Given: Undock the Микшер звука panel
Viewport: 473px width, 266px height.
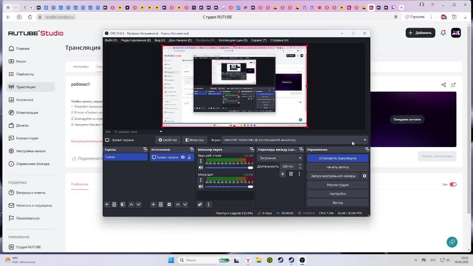Looking at the screenshot, I should [x=252, y=150].
